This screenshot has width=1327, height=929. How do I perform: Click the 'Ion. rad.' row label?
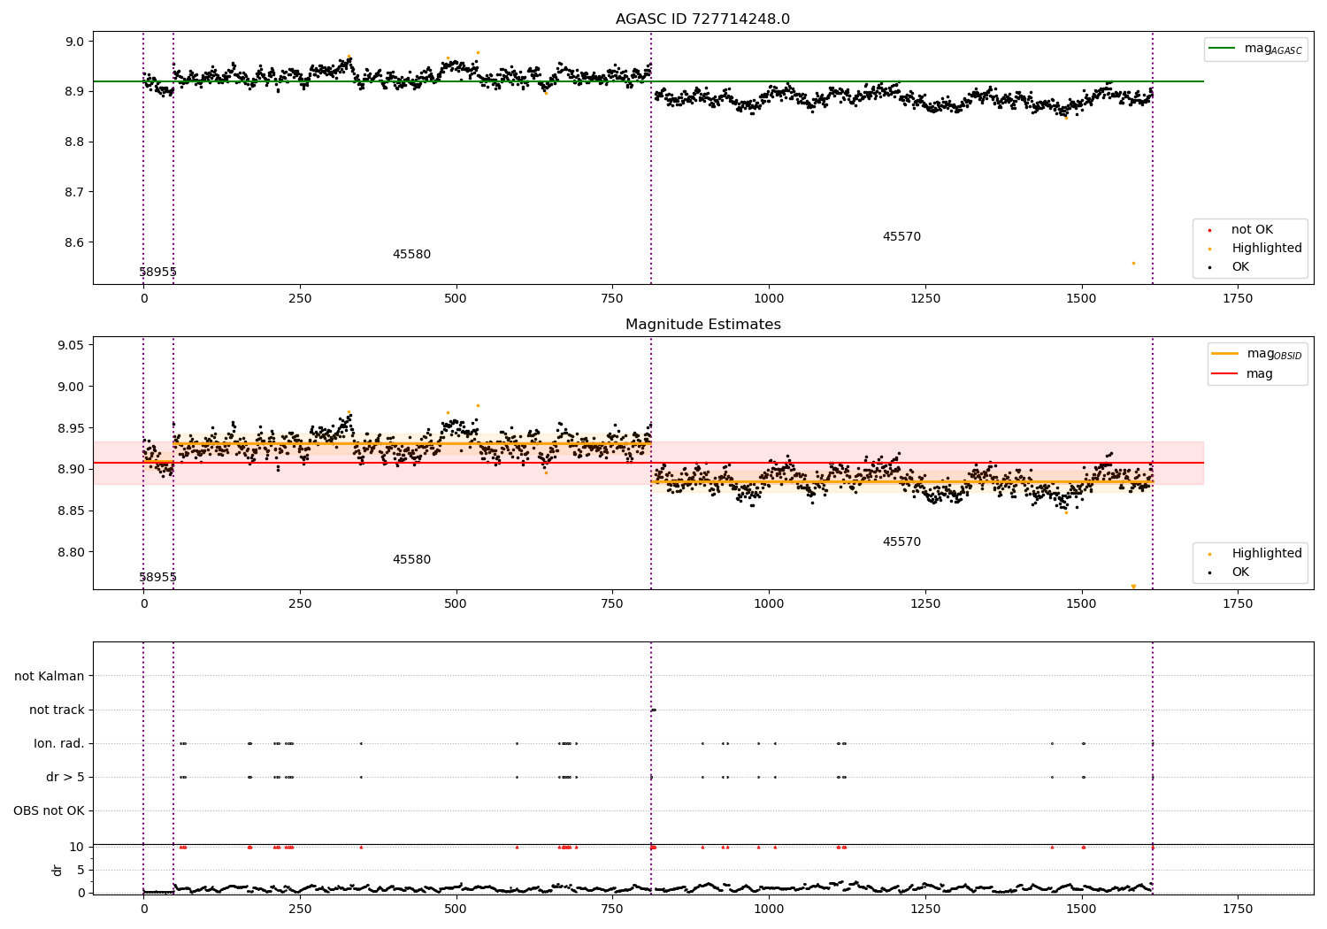(x=59, y=744)
